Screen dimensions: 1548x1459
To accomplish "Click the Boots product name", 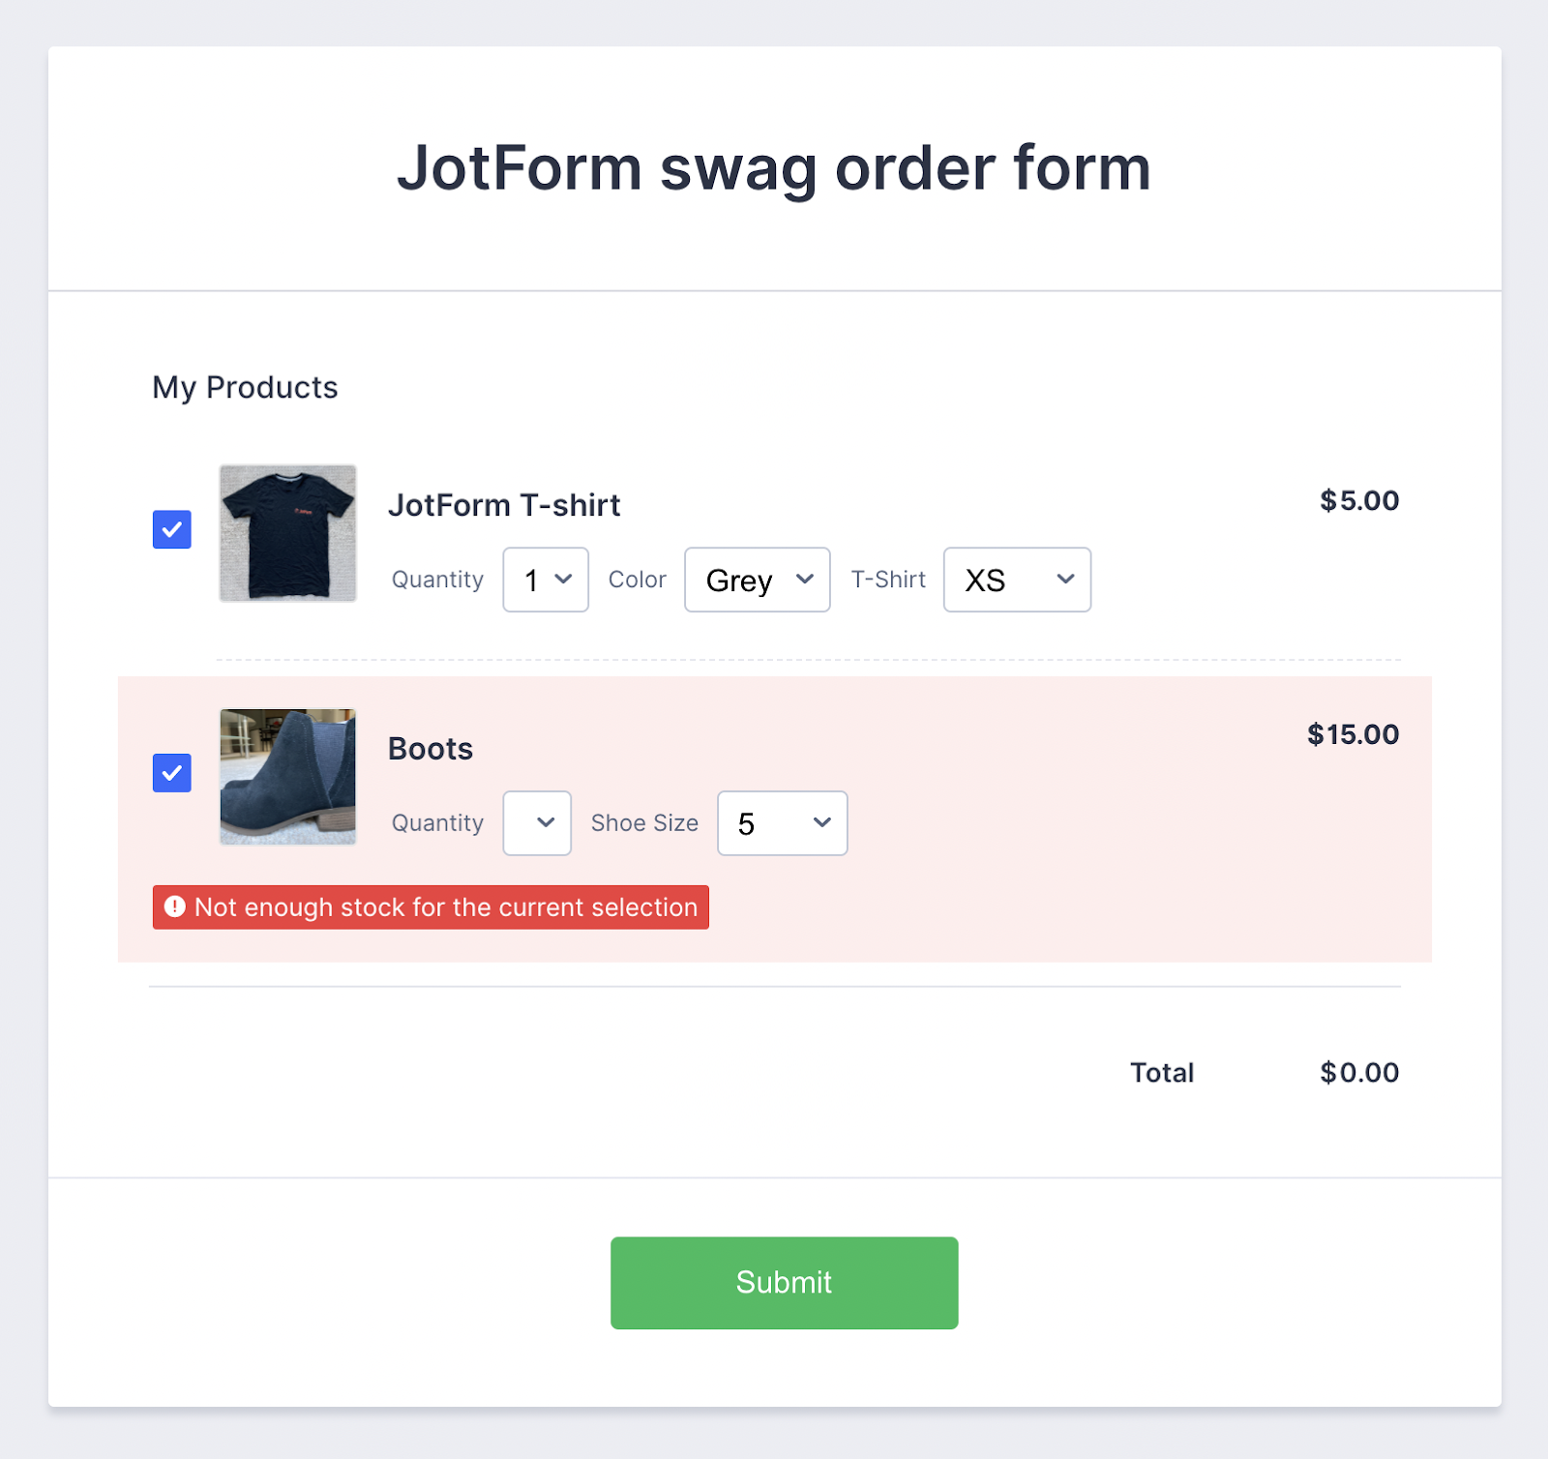I will click(431, 749).
